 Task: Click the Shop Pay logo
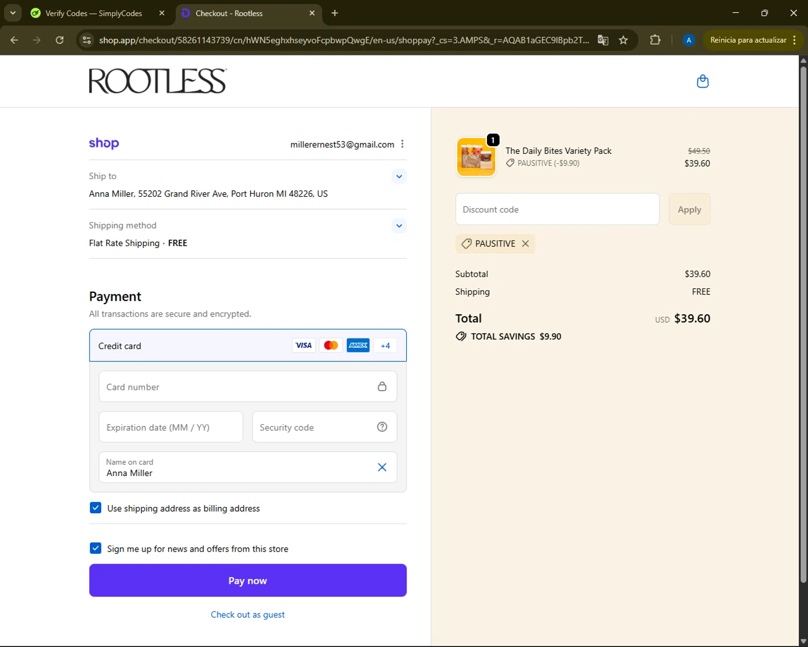pyautogui.click(x=104, y=143)
